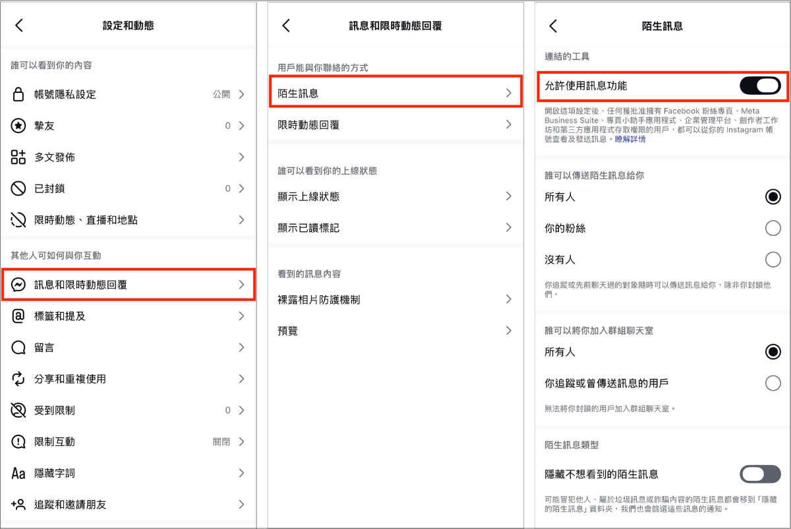The image size is (791, 529).
Task: Open 追蹤和邀請朋友 settings
Action: [129, 504]
